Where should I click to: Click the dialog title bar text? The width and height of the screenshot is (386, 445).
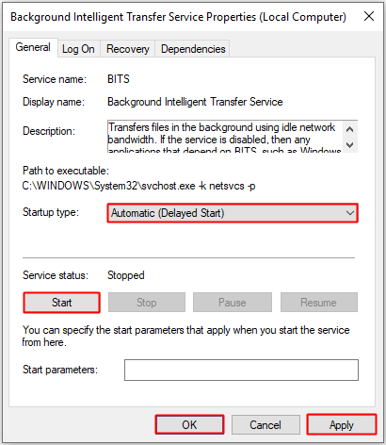tap(178, 17)
